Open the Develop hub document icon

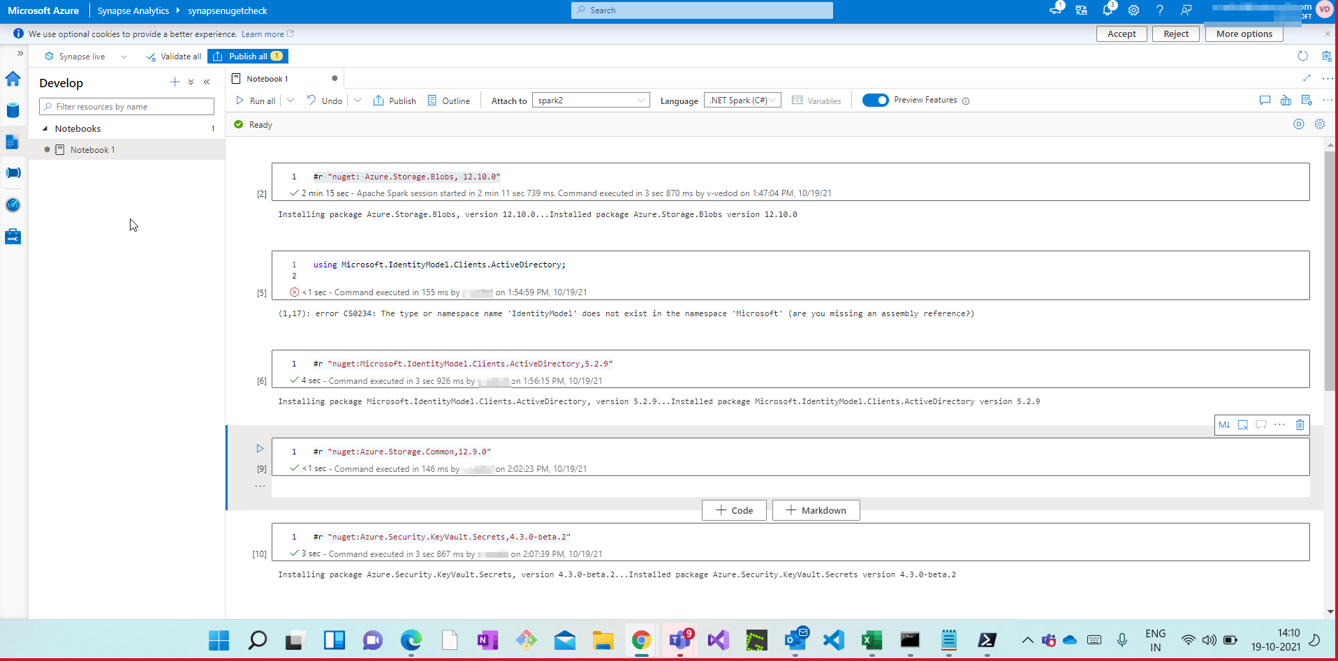coord(13,142)
